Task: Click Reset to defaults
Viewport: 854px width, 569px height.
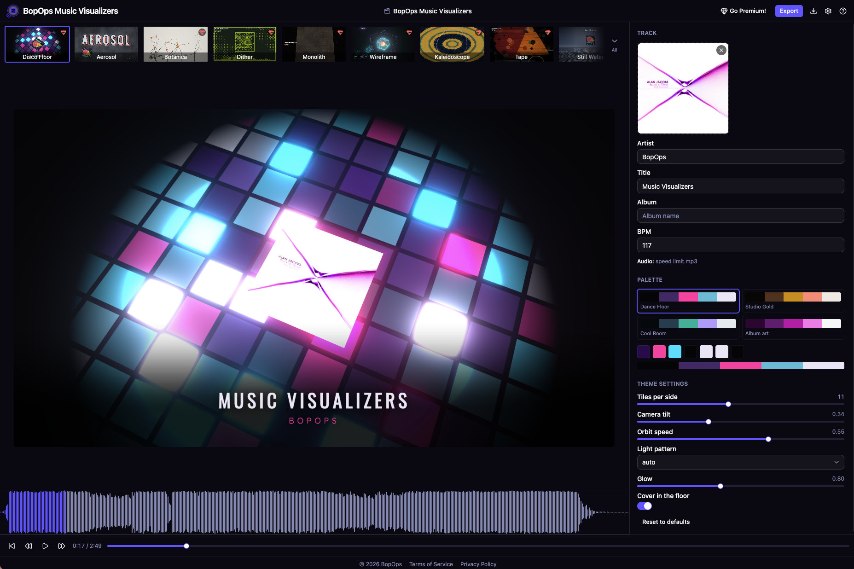Action: (x=666, y=522)
